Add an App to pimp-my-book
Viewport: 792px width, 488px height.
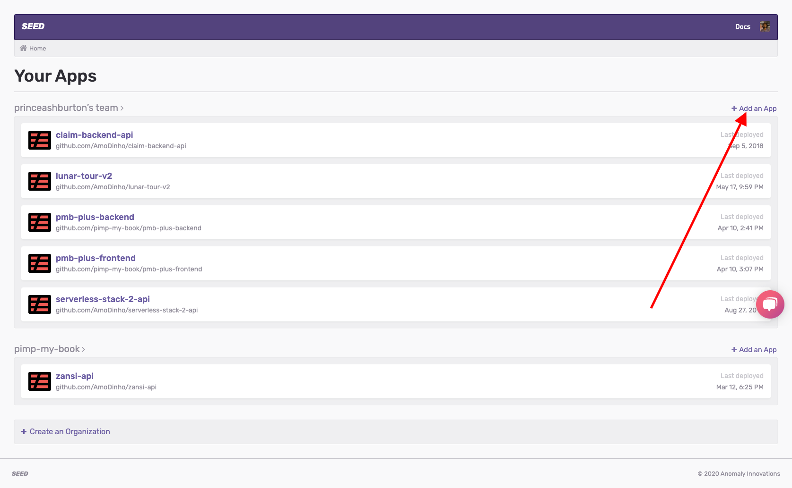754,350
